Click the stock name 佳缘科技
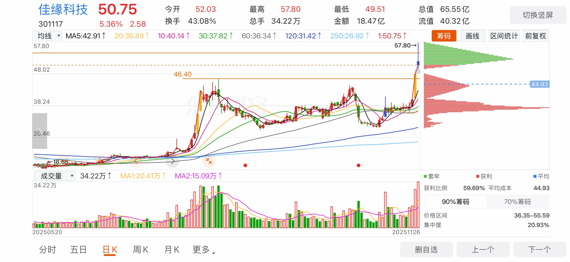The height and width of the screenshot is (262, 570). click(x=63, y=10)
